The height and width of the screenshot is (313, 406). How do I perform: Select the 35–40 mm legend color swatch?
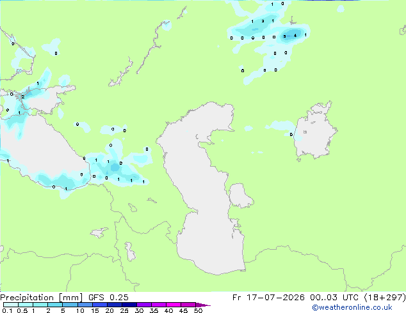pos(158,305)
